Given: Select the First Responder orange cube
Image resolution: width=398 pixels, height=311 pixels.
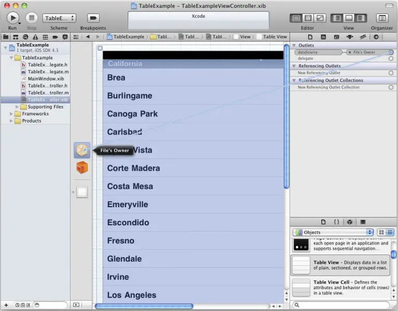Looking at the screenshot, I should coord(82,167).
